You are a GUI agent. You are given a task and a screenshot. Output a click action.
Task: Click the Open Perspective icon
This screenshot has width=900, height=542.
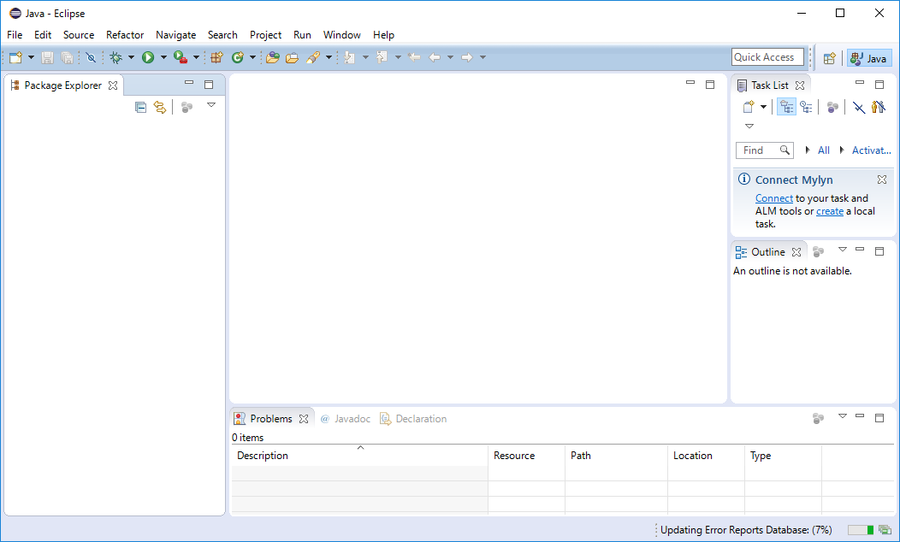coord(829,58)
